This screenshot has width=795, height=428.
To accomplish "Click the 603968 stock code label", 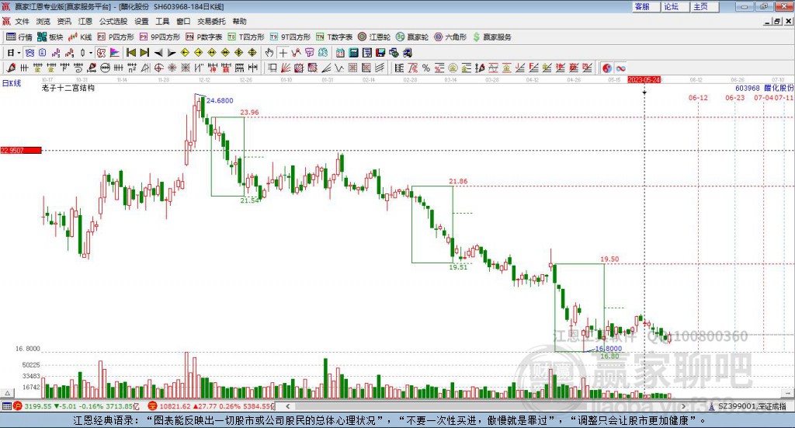I will 748,89.
